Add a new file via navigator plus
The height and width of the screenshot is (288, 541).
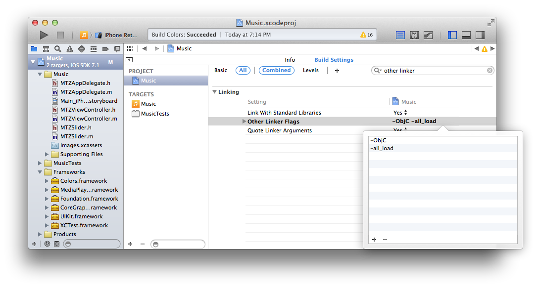[x=34, y=244]
